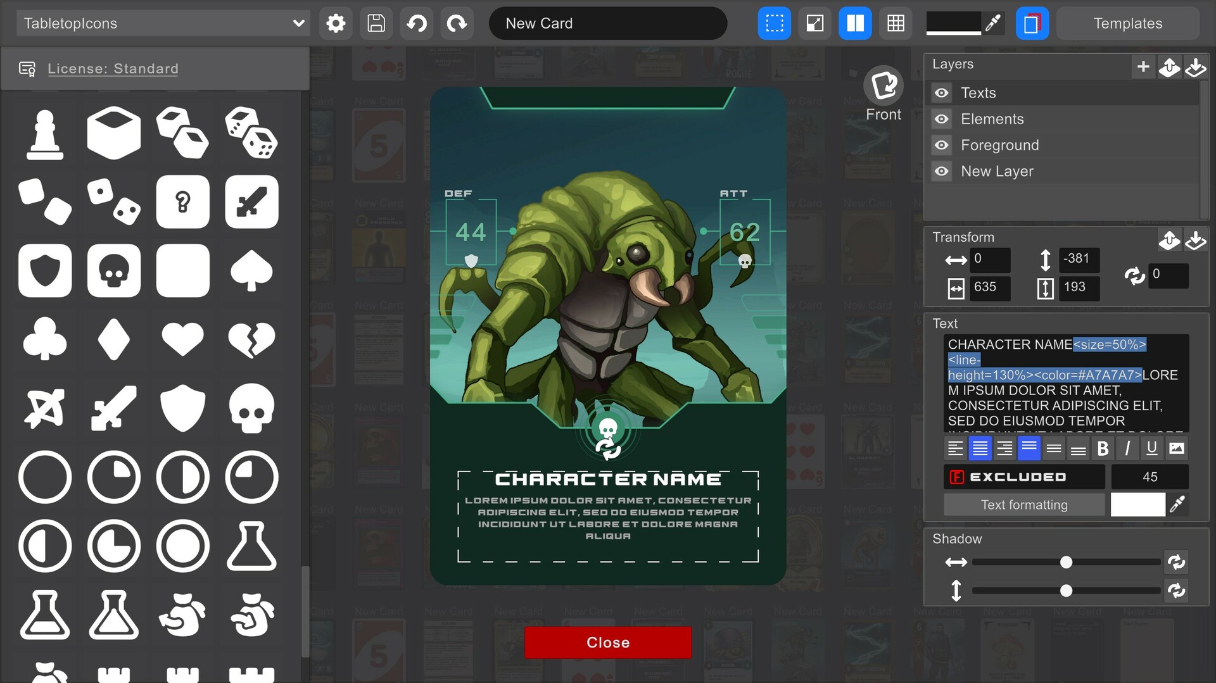Viewport: 1216px width, 683px height.
Task: Pick the single cube die icon
Action: 114,133
